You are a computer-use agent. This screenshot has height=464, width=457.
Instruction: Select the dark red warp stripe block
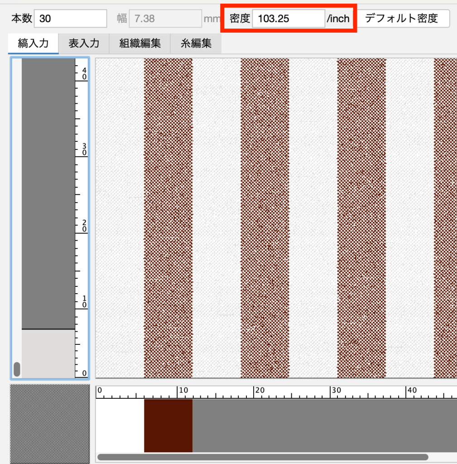(x=168, y=425)
